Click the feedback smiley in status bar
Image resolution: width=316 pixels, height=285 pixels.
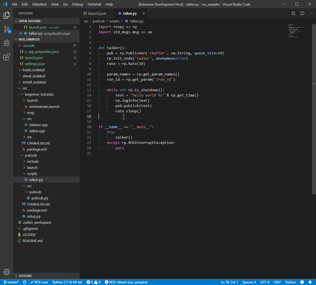tap(302, 282)
